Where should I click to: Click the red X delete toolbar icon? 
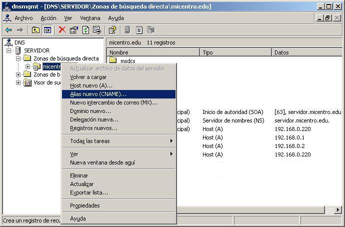[x=62, y=30]
